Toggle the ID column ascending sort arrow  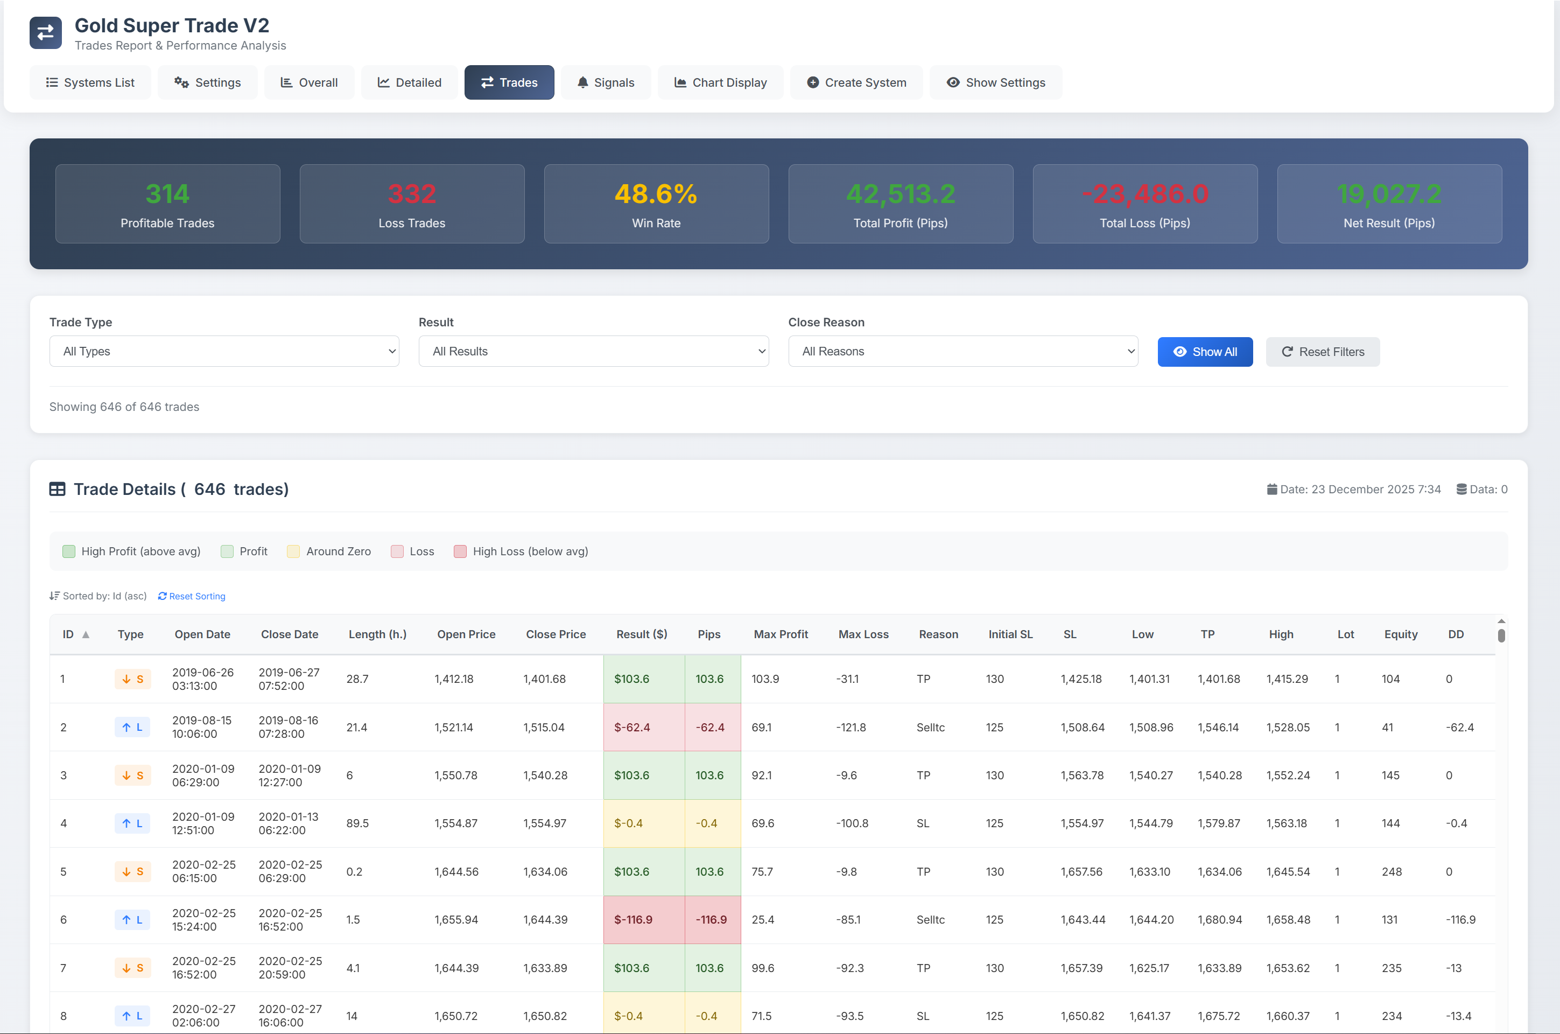point(86,634)
